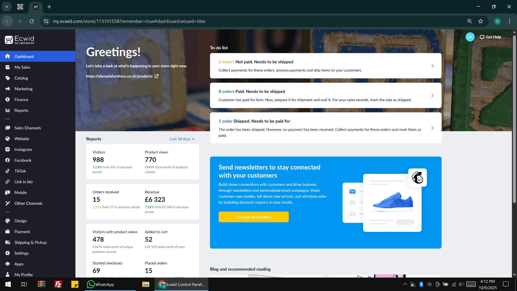Open external link icon beside store URL
This screenshot has width=517, height=291.
156,76
